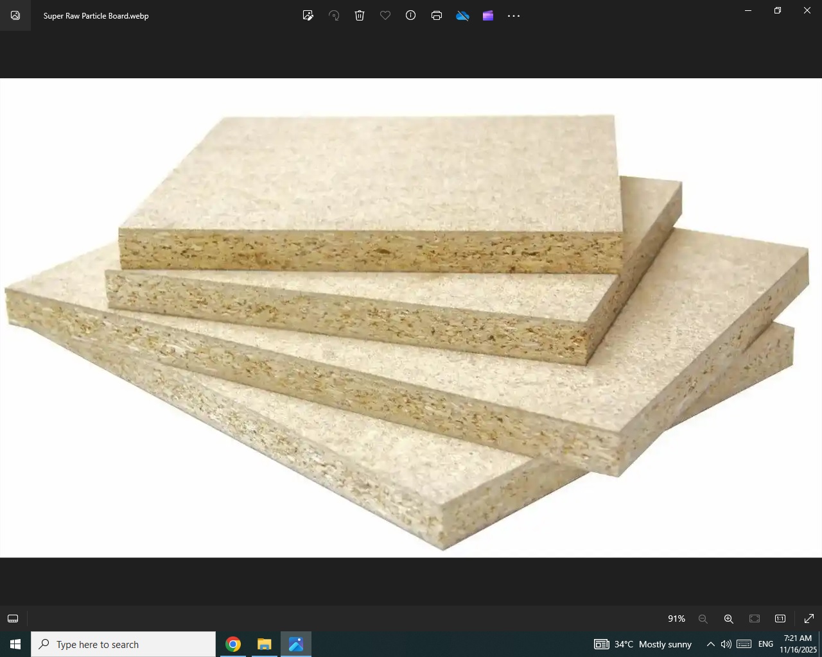Switch the ENG input language
Image resolution: width=822 pixels, height=657 pixels.
[x=765, y=644]
